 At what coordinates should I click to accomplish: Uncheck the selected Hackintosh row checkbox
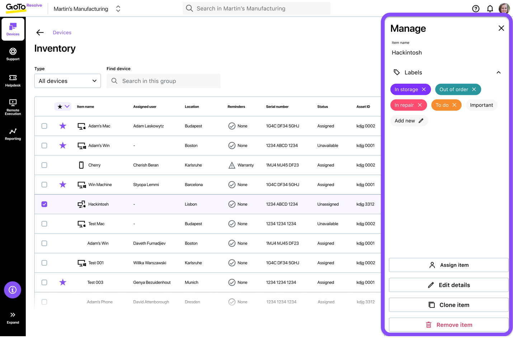point(44,204)
